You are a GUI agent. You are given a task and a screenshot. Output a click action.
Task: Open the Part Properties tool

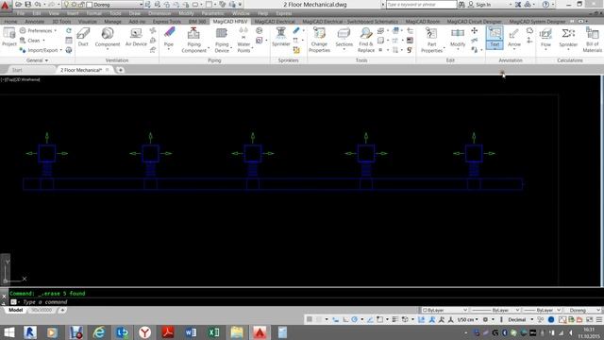click(431, 40)
